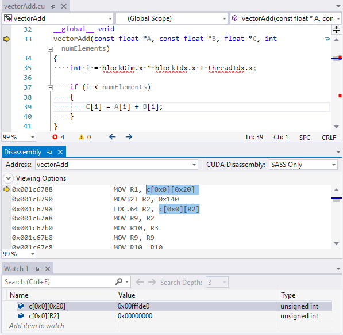Select the Disassembly tab

tap(23, 152)
